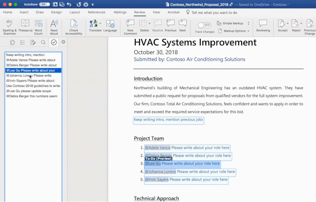Click @Johanna Lorenz mention in document

(x=160, y=171)
